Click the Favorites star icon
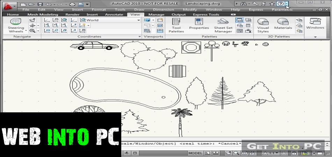 (x=272, y=3)
